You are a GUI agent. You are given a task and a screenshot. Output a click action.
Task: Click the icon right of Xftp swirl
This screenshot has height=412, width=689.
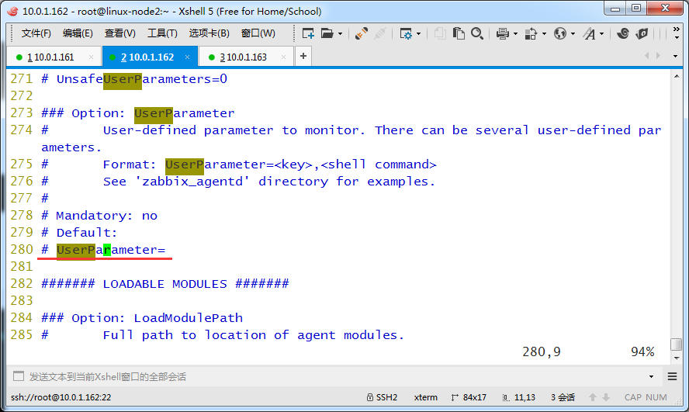(x=642, y=33)
